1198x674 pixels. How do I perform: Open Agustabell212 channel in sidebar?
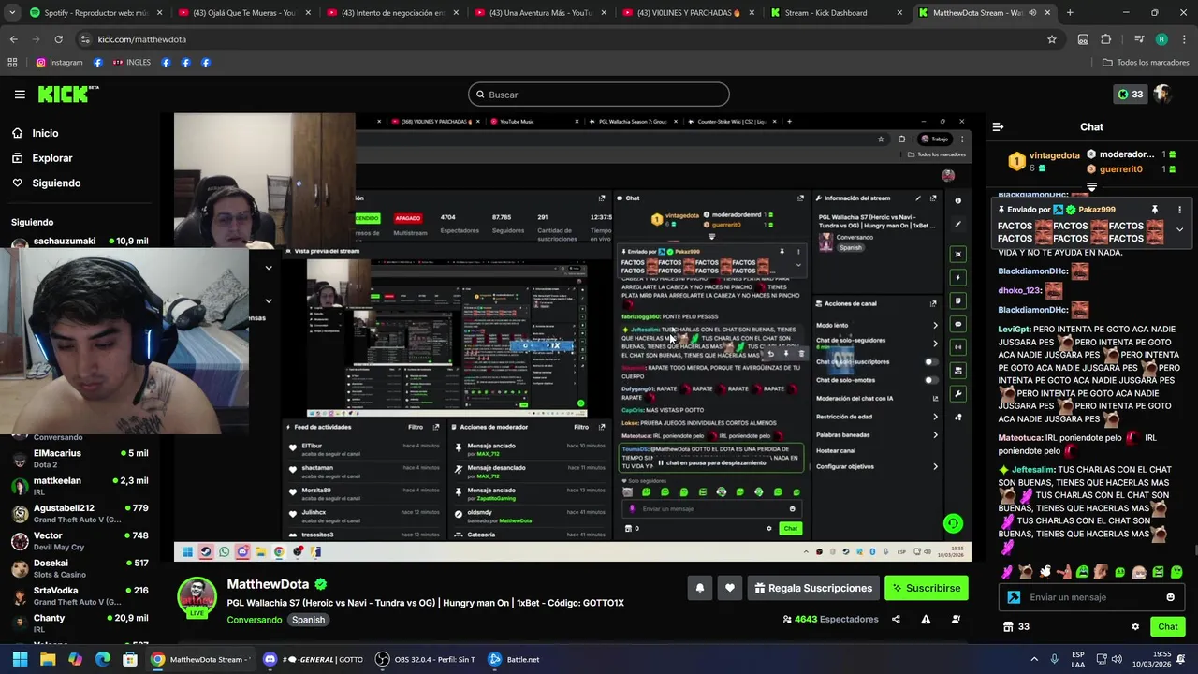[80, 514]
